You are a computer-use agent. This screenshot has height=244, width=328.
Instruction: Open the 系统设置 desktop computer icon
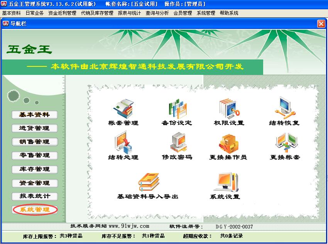[x=226, y=182]
